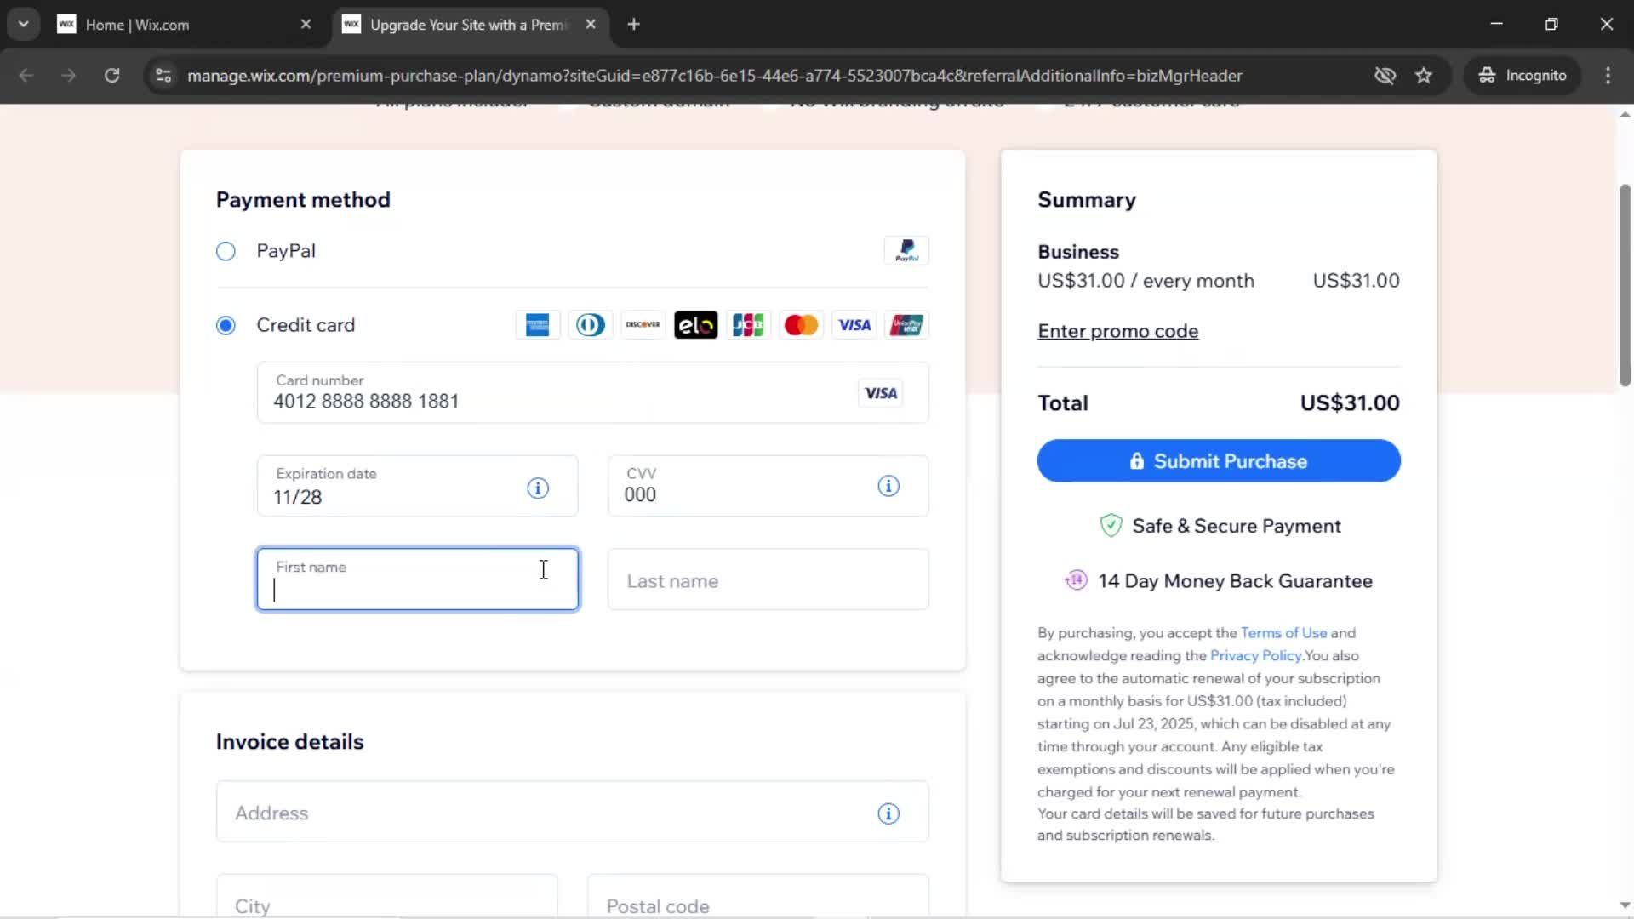Open the Privacy Policy link
The height and width of the screenshot is (919, 1634).
point(1255,656)
